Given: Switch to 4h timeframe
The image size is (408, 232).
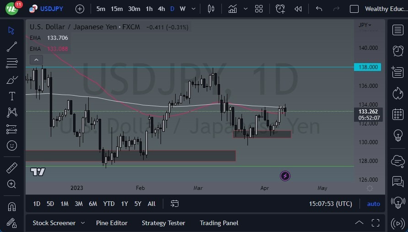Looking at the screenshot, I should tap(161, 9).
